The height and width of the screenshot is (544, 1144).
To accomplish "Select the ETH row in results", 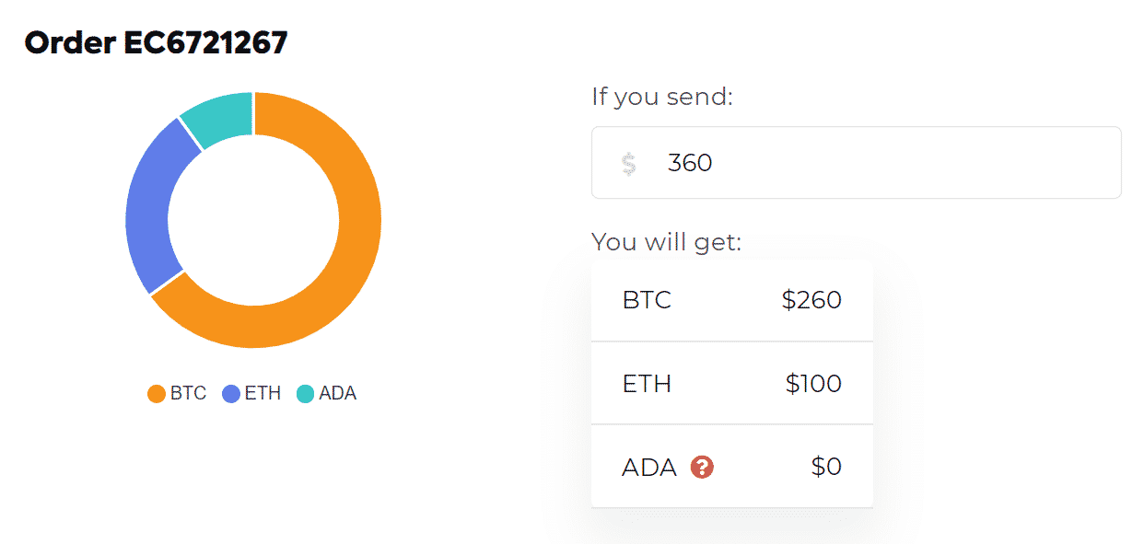I will click(x=731, y=383).
